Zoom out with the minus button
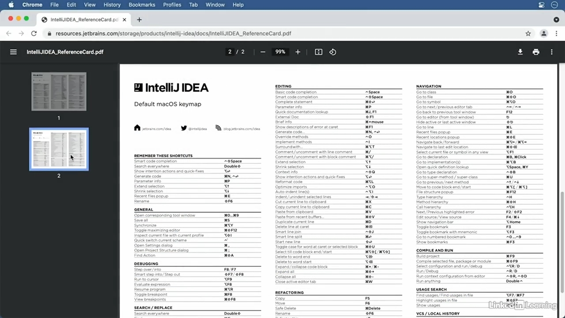This screenshot has width=565, height=318. [x=263, y=52]
